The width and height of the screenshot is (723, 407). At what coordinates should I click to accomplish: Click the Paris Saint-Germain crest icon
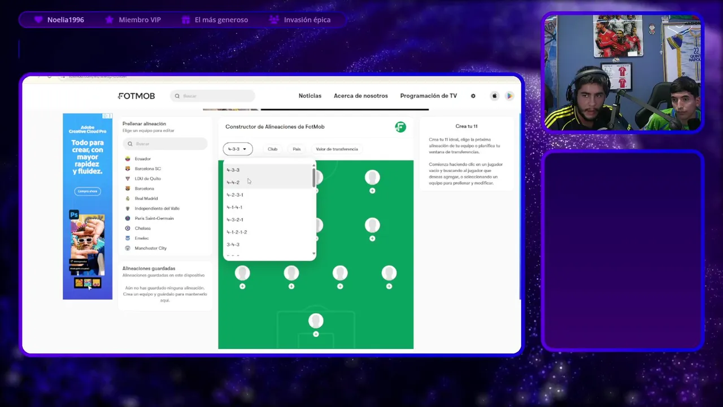[128, 218]
